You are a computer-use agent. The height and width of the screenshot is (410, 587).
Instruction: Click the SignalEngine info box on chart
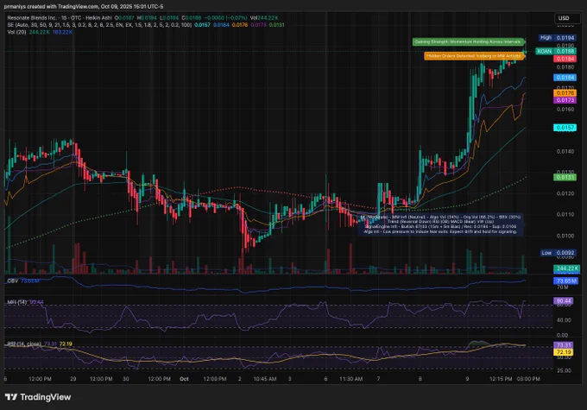coord(440,224)
